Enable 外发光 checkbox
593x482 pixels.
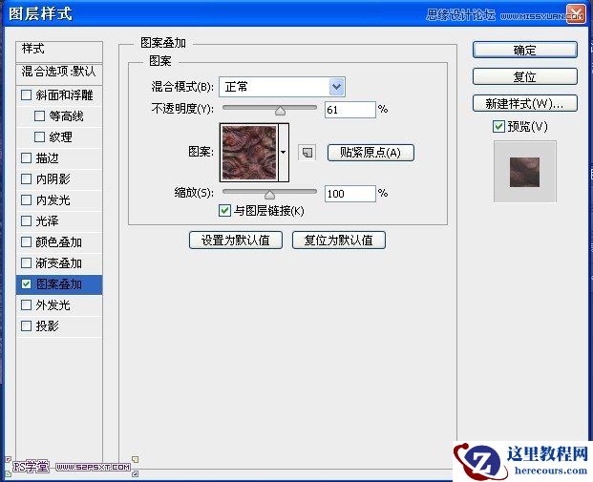point(26,304)
